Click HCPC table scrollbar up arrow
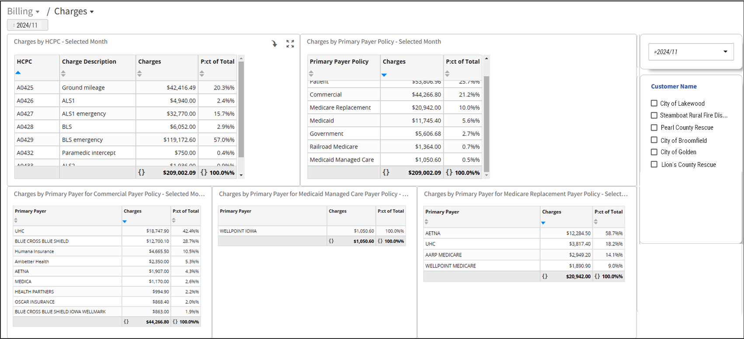This screenshot has width=744, height=339. 241,58
